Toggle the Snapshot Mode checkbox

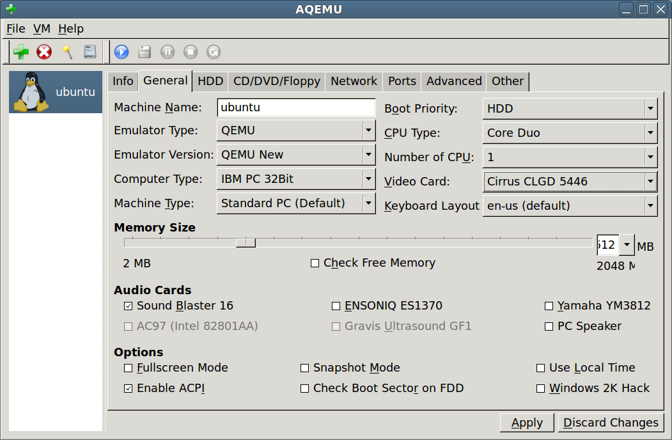(x=305, y=368)
